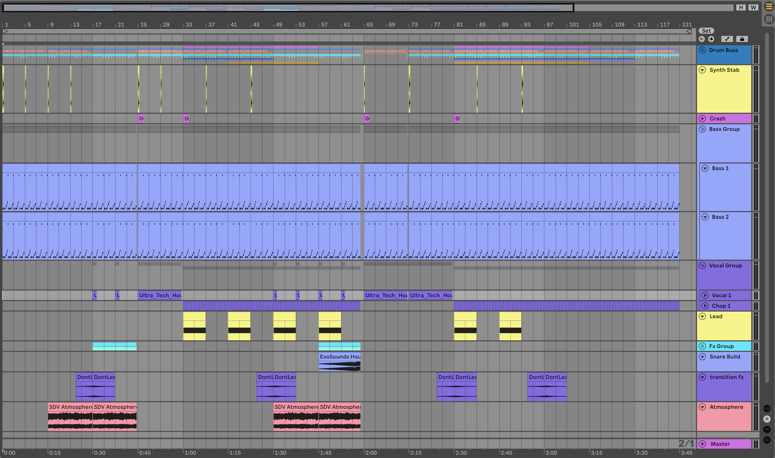Show the In/Out section with I-O button
This screenshot has height=458, width=775.
pos(767,409)
